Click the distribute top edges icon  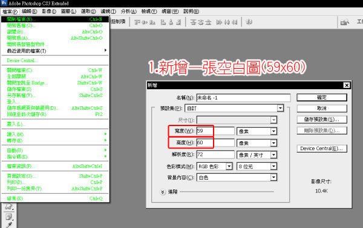[x=193, y=22]
